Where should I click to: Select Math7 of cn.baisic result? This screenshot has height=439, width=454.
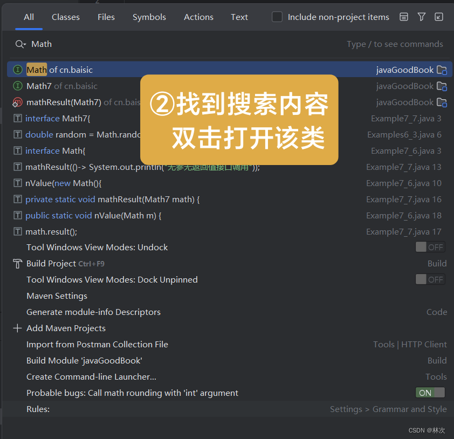(230, 86)
